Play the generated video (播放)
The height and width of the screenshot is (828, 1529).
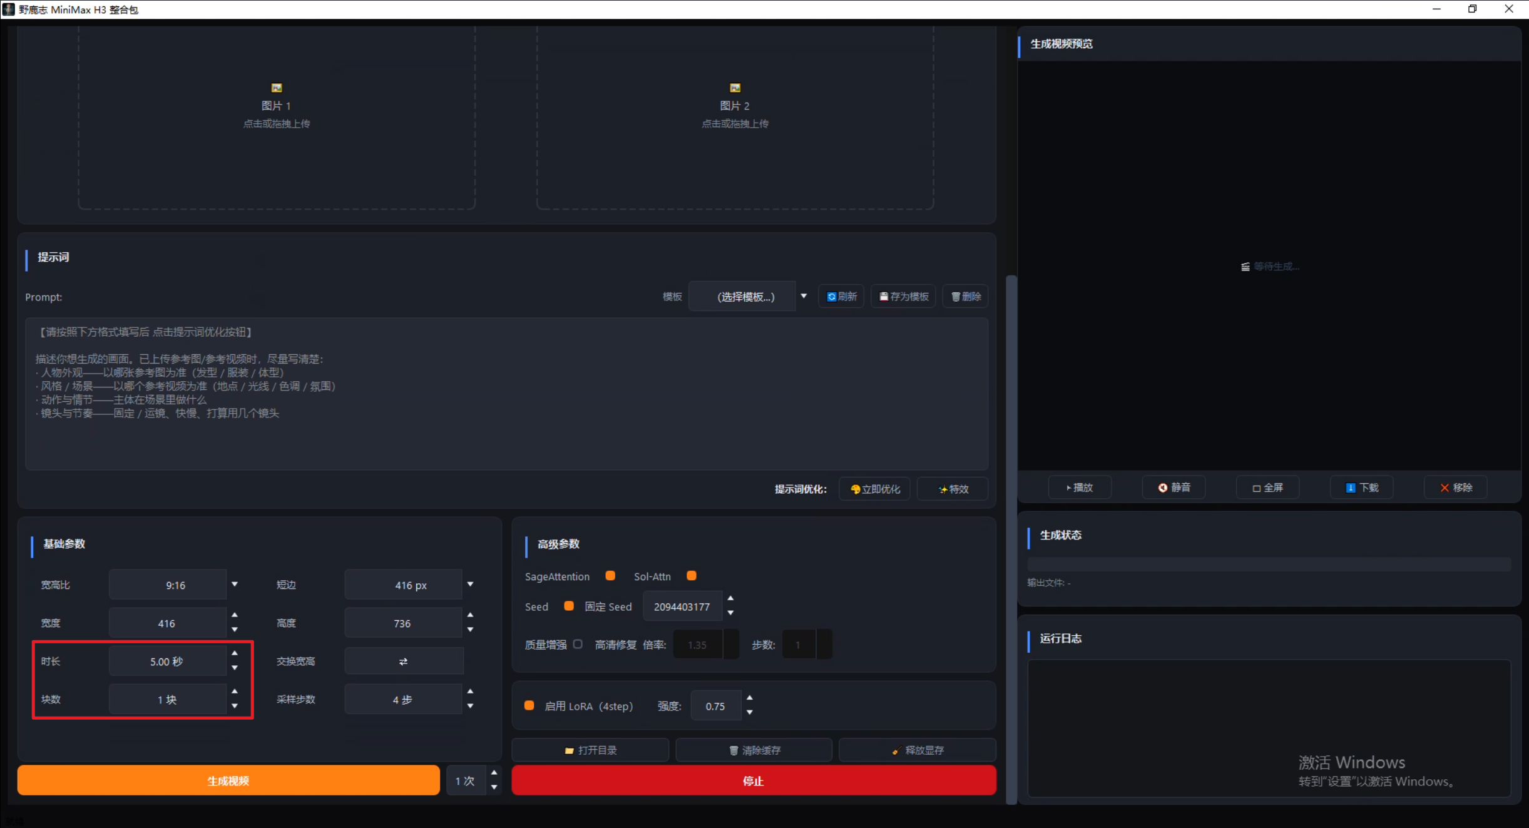pyautogui.click(x=1080, y=488)
